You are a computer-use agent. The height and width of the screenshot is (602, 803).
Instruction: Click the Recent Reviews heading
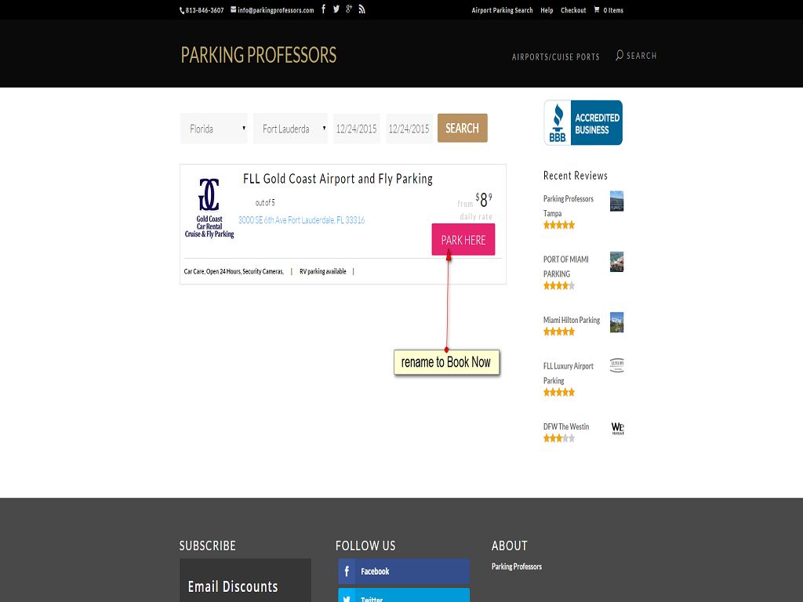coord(575,176)
